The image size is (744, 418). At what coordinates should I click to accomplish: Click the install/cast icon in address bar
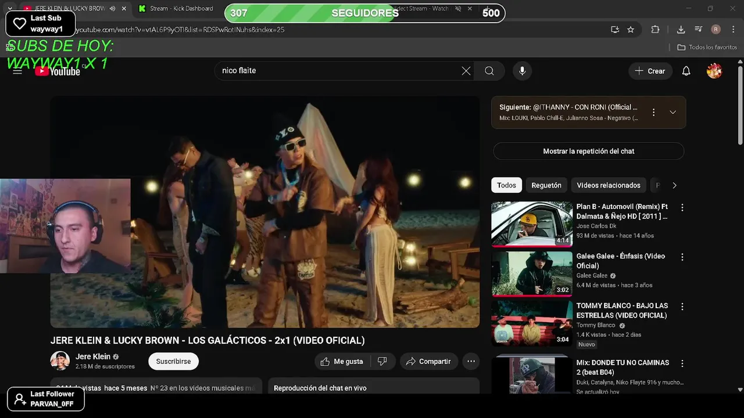click(615, 30)
